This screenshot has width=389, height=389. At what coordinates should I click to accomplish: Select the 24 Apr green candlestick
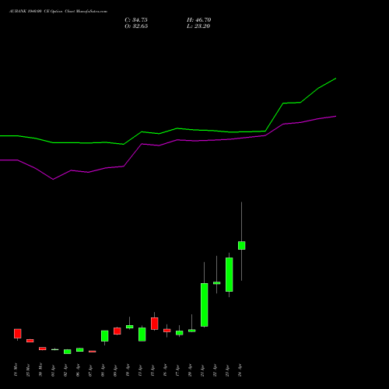tap(241, 245)
